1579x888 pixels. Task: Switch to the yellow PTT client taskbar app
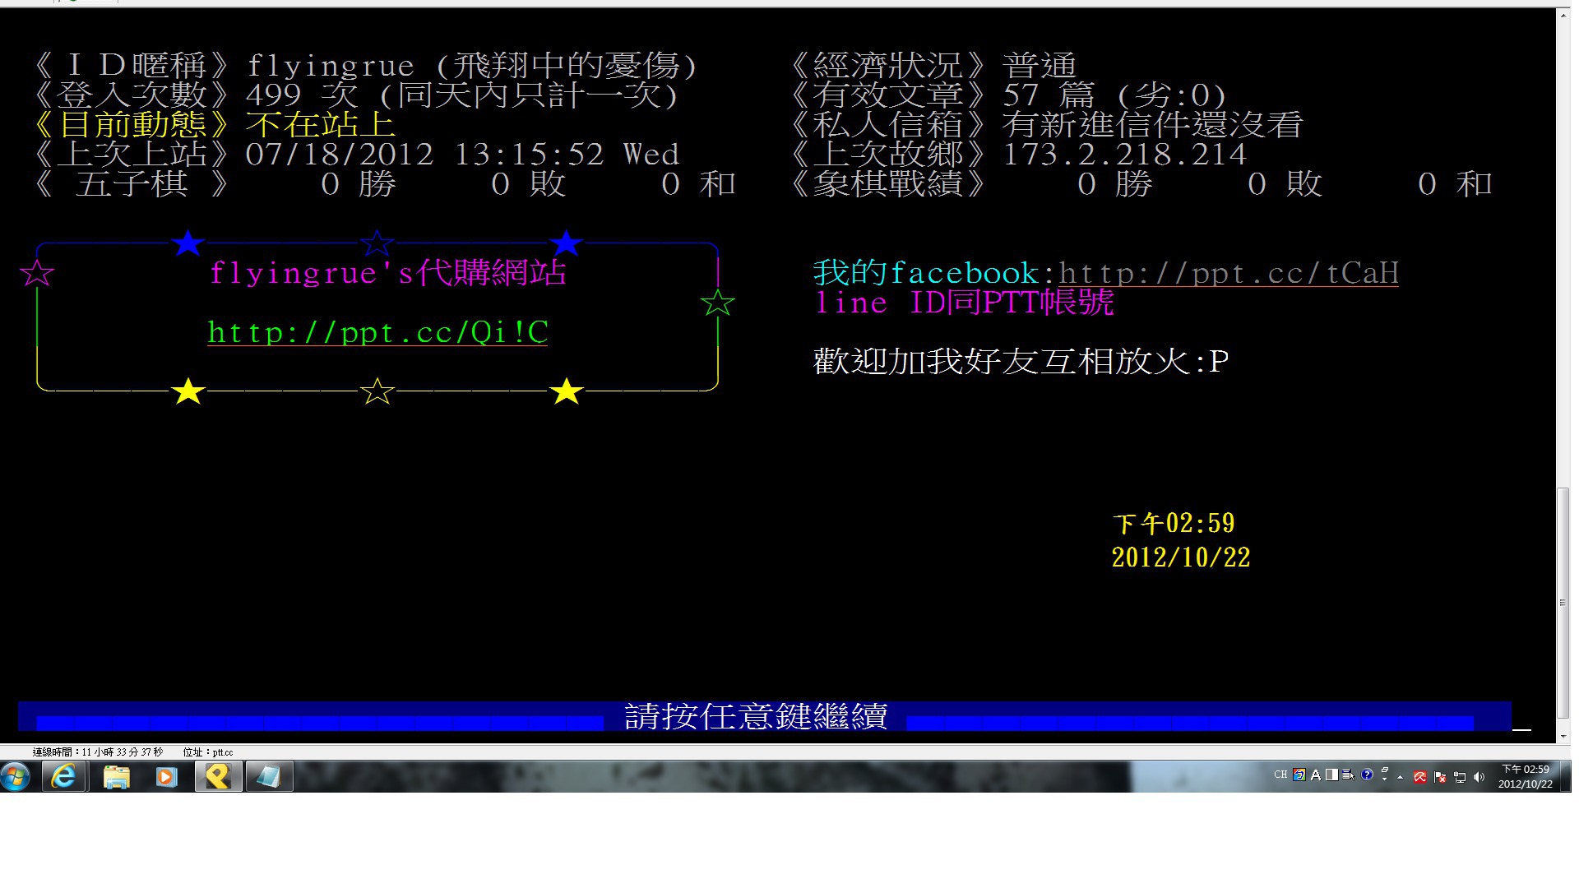click(x=218, y=776)
